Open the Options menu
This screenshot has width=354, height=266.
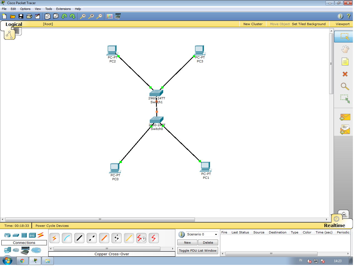tap(25, 9)
